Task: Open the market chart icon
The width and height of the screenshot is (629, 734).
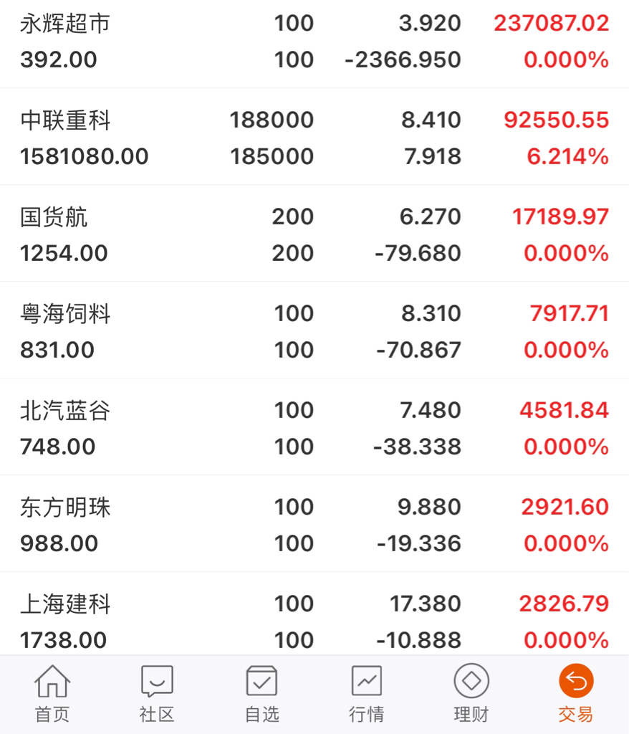Action: coord(366,681)
